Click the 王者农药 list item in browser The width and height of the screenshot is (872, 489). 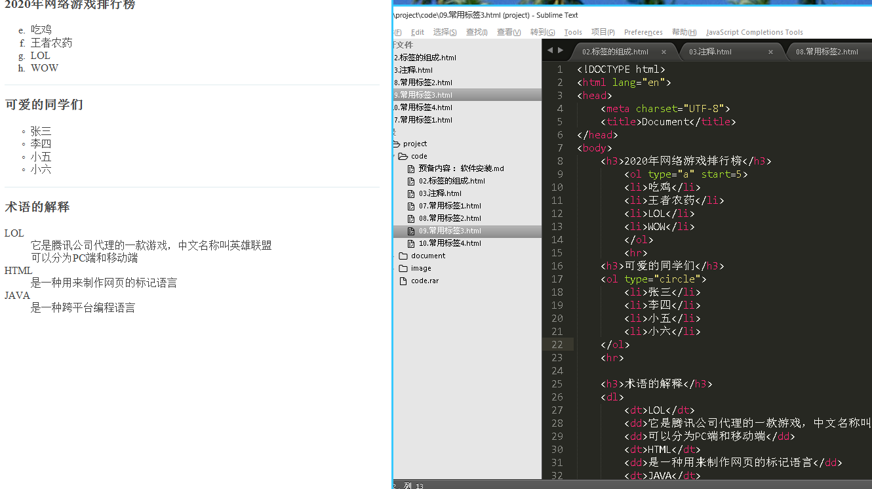point(52,43)
